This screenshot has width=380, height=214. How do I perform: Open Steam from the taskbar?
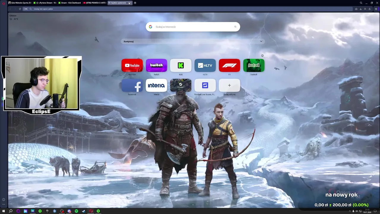point(84,211)
